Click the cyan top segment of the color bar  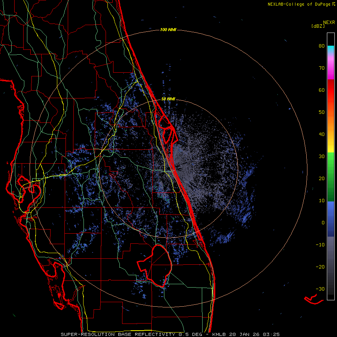tap(331, 49)
